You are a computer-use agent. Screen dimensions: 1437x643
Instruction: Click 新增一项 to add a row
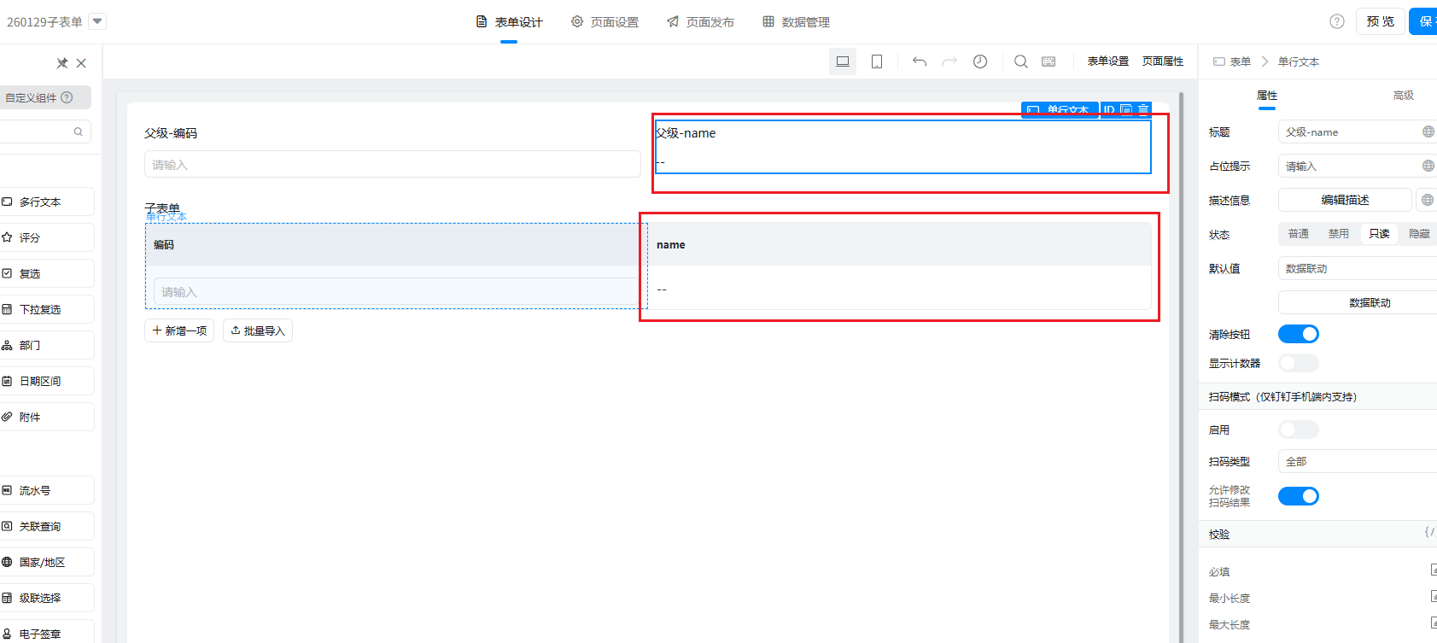[x=179, y=330]
